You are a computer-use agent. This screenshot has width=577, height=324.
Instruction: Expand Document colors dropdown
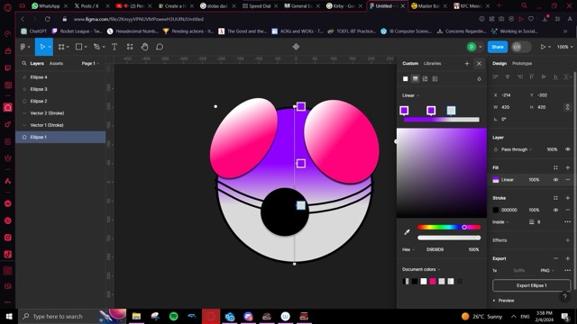(x=421, y=269)
